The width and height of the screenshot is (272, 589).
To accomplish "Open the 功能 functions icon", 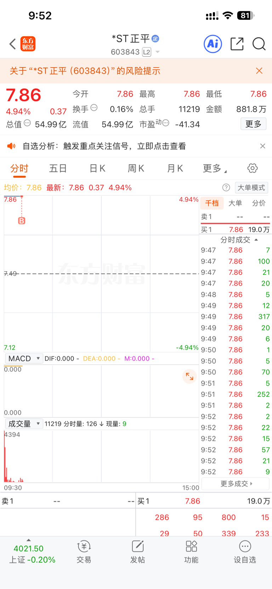I will coord(191,552).
